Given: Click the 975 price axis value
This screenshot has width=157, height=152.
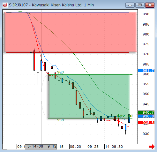Looking at the screenshot, I should 146,44.
